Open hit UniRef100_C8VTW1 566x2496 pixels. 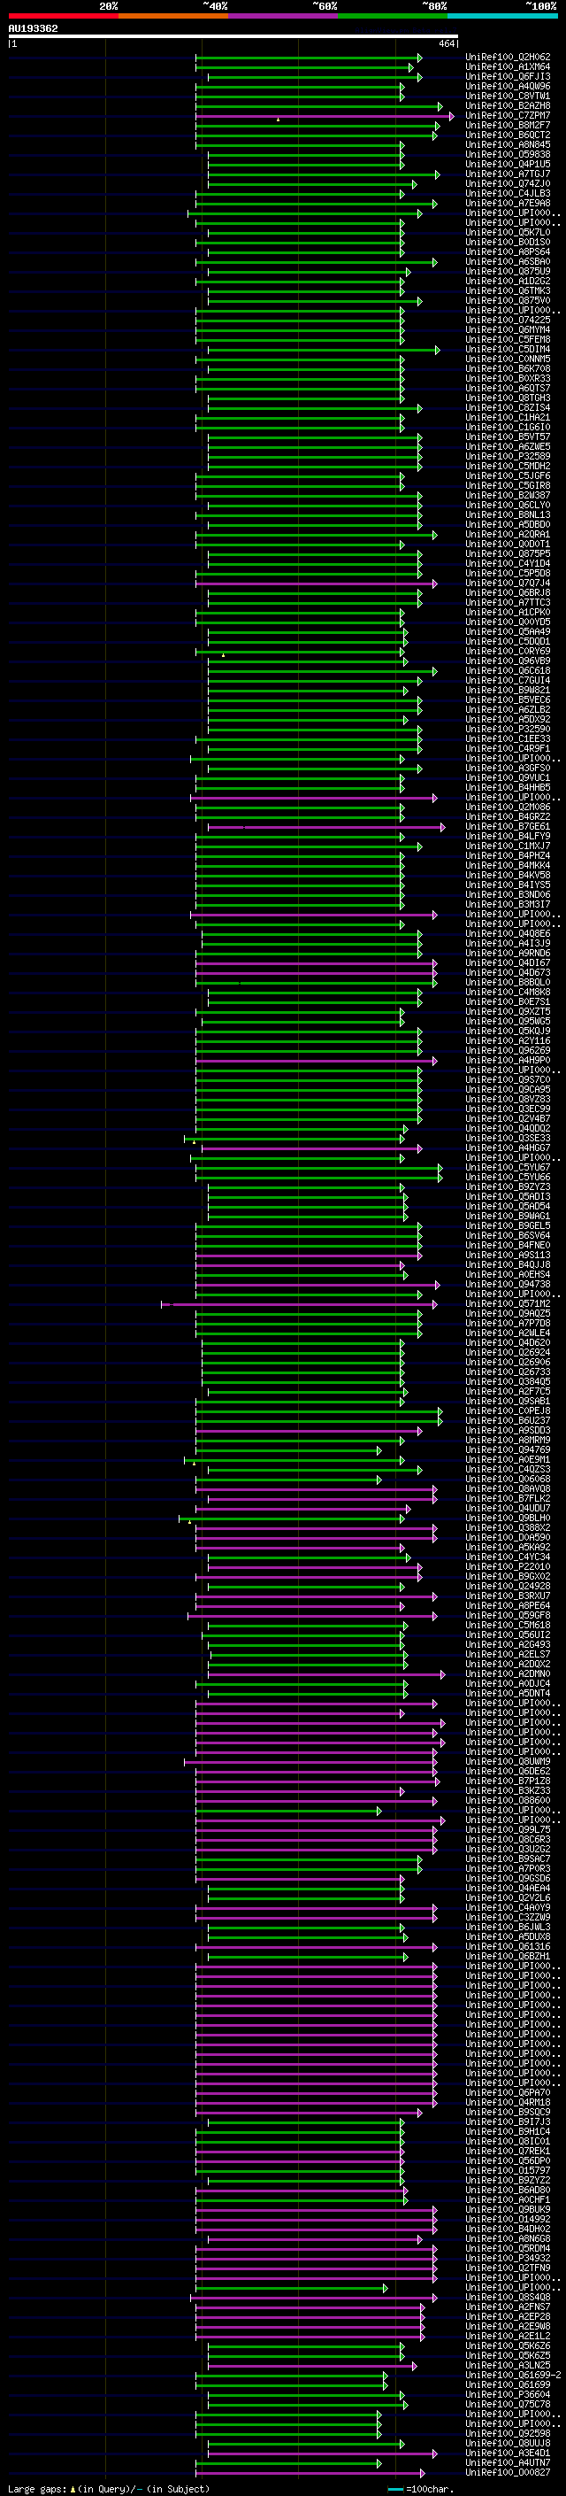pos(507,96)
